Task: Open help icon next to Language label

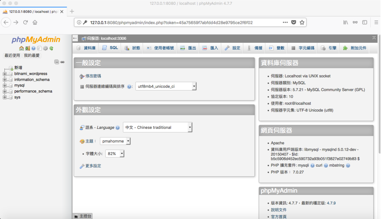Action: 118,128
